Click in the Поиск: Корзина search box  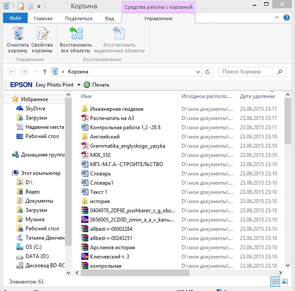pyautogui.click(x=248, y=72)
